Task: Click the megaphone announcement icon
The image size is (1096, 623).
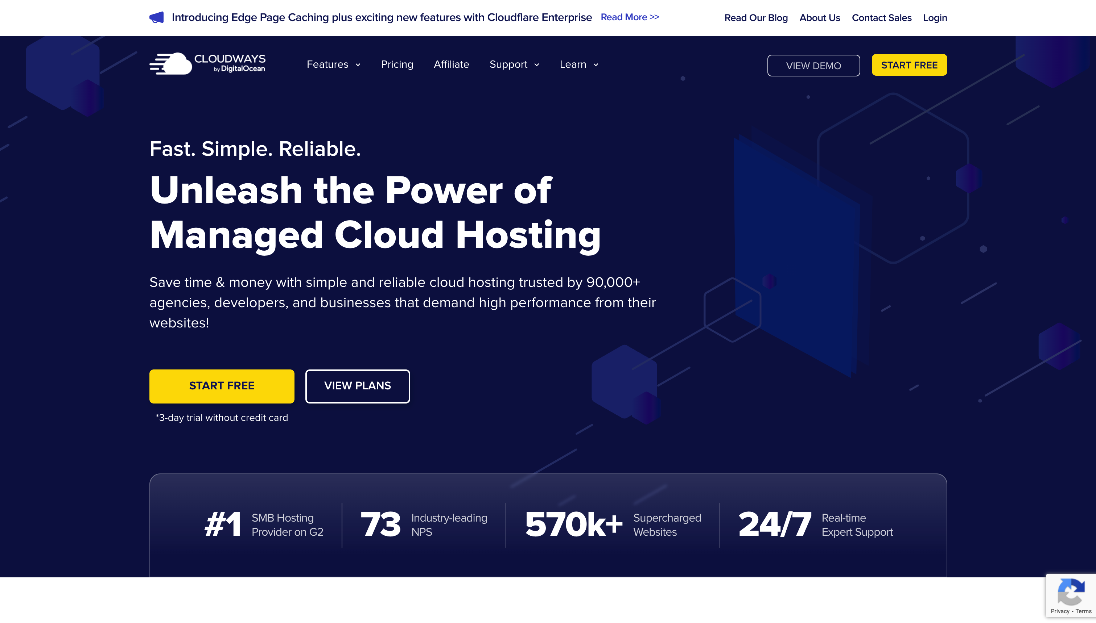Action: coord(156,17)
